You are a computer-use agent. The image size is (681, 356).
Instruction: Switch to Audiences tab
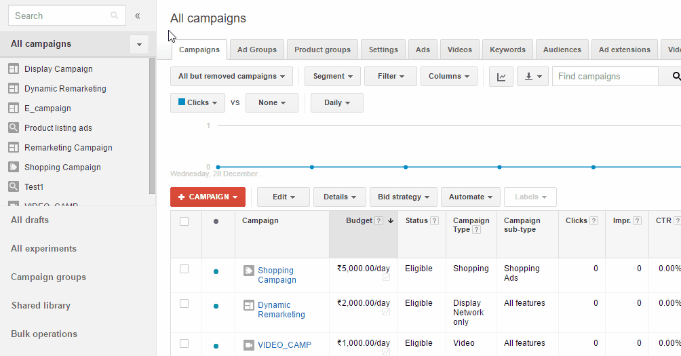(x=562, y=50)
